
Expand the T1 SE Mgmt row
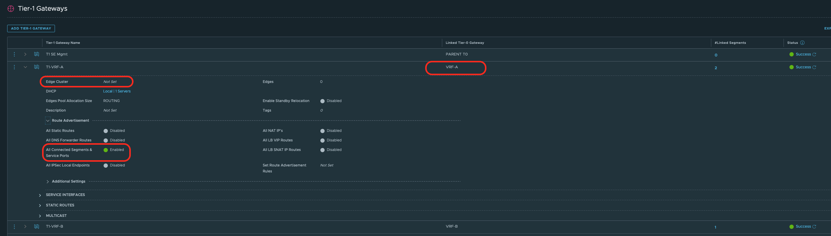click(25, 55)
